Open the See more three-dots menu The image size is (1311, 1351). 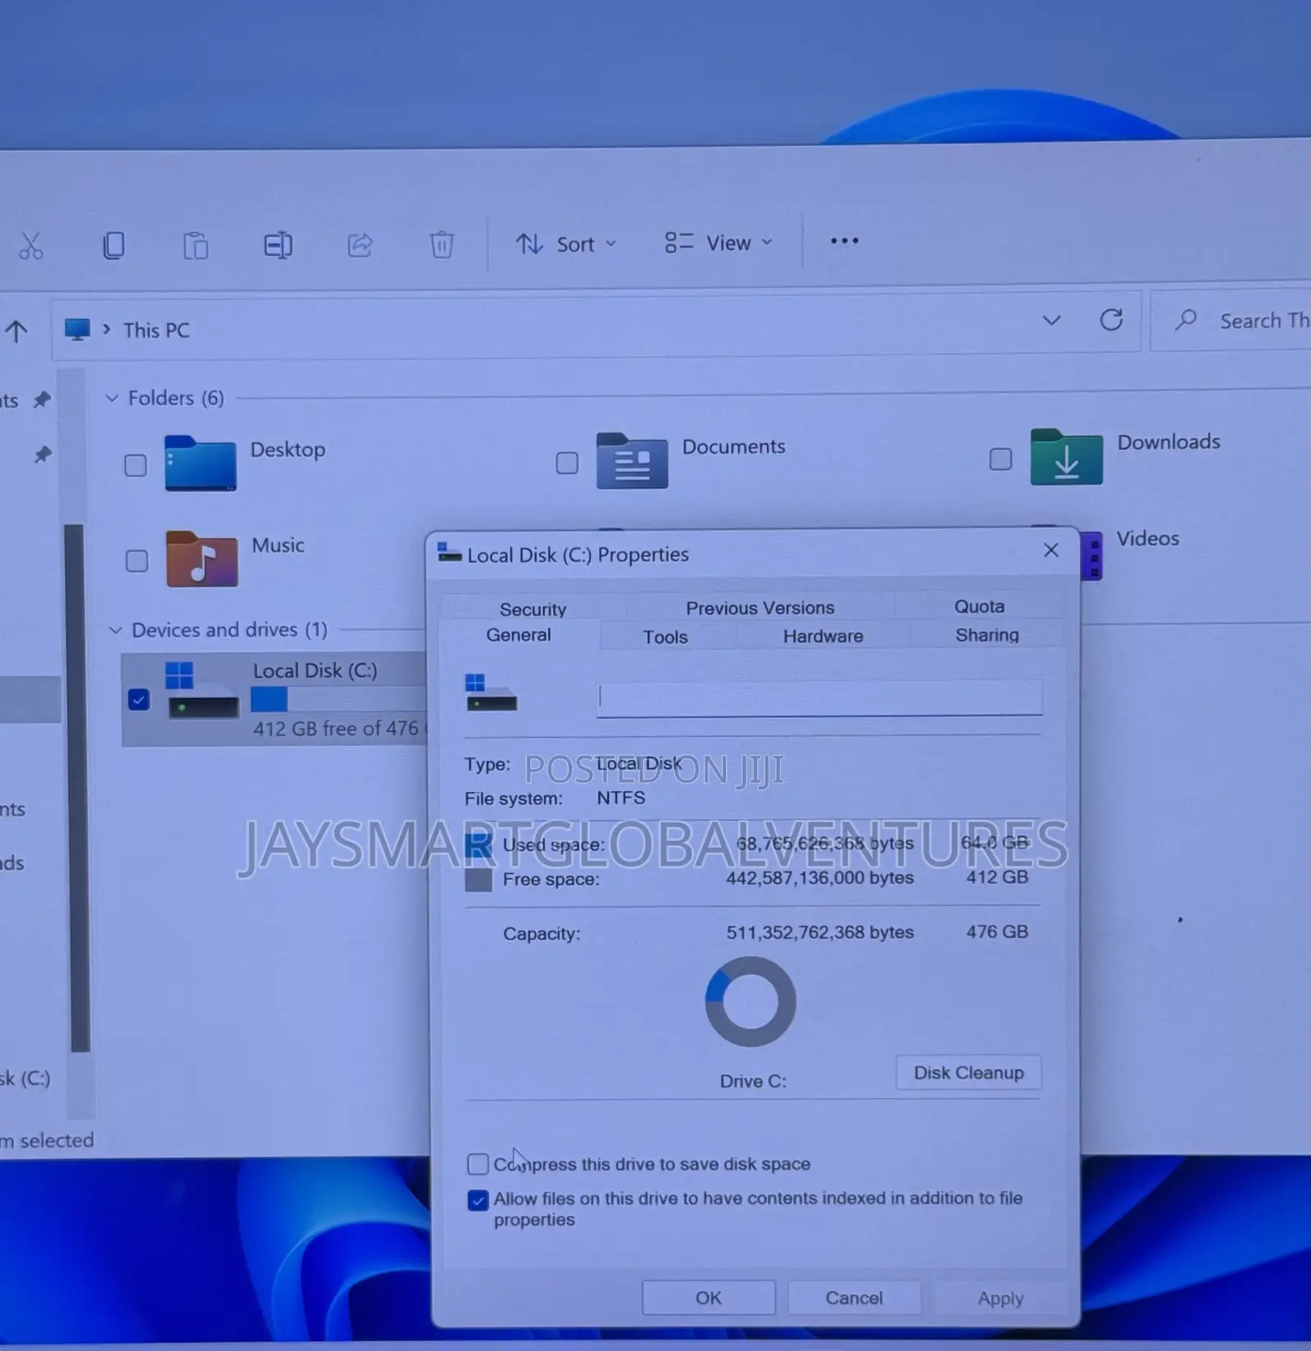pyautogui.click(x=844, y=241)
